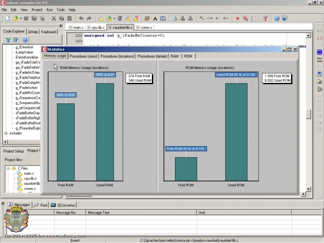Viewport: 324px width, 243px height.
Task: Click the Redo arrow icon
Action: (x=89, y=18)
